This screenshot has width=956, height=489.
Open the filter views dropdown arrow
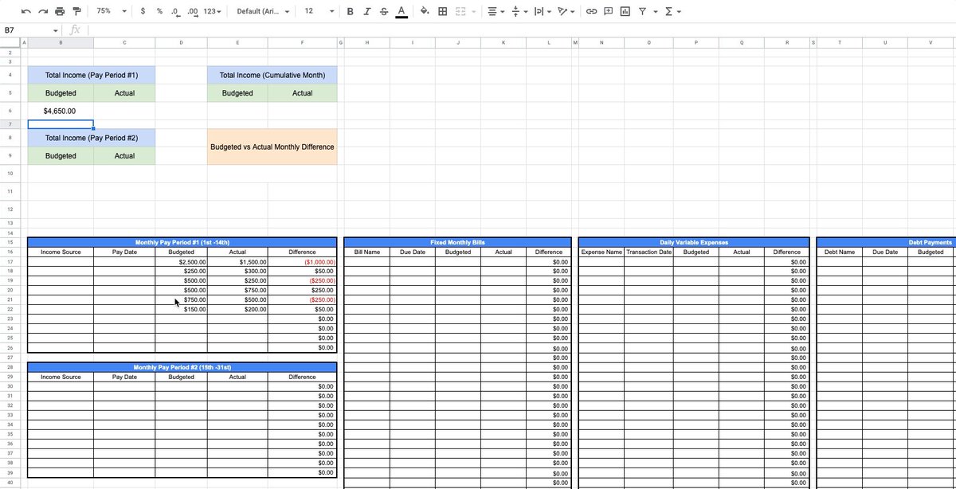pos(655,11)
